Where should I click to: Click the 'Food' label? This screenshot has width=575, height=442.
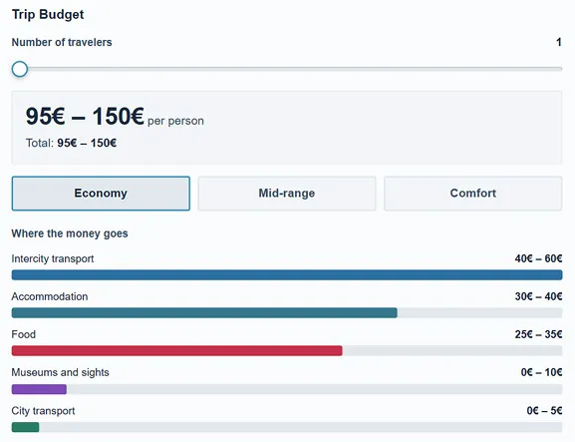click(24, 334)
